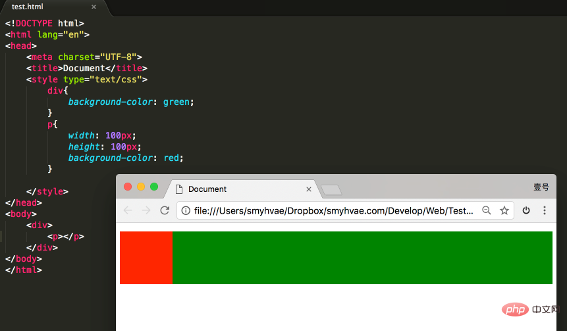The height and width of the screenshot is (331, 567).
Task: Click the browser forward arrow
Action: point(146,210)
